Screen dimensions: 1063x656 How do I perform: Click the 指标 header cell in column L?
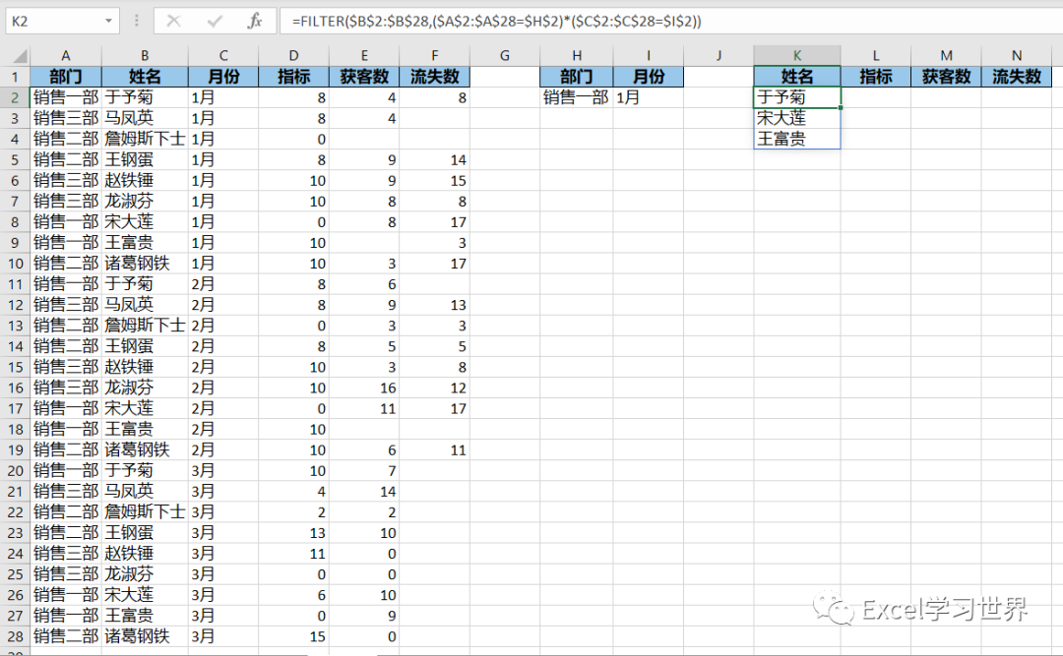click(x=875, y=77)
